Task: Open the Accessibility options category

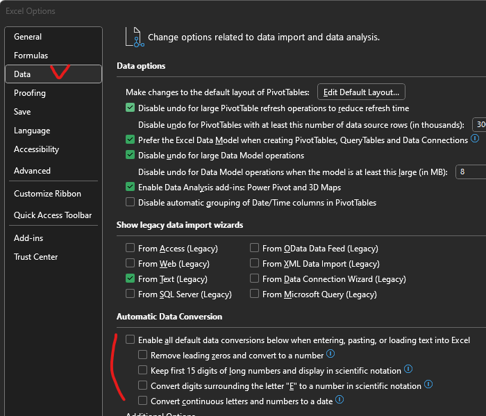Action: [x=53, y=149]
